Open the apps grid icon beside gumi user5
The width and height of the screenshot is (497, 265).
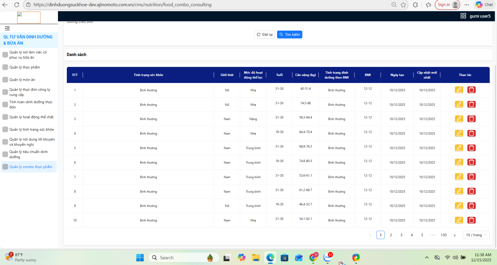coord(463,16)
